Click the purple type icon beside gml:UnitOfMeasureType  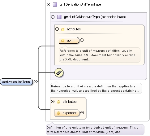59,17
